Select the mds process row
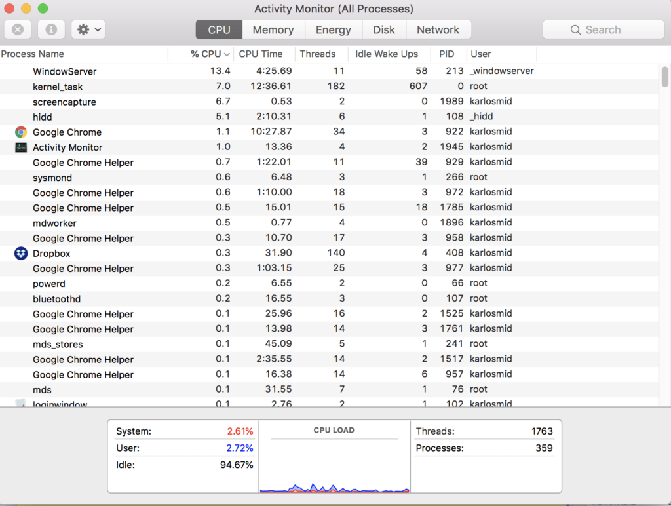This screenshot has height=506, width=671. tap(329, 389)
